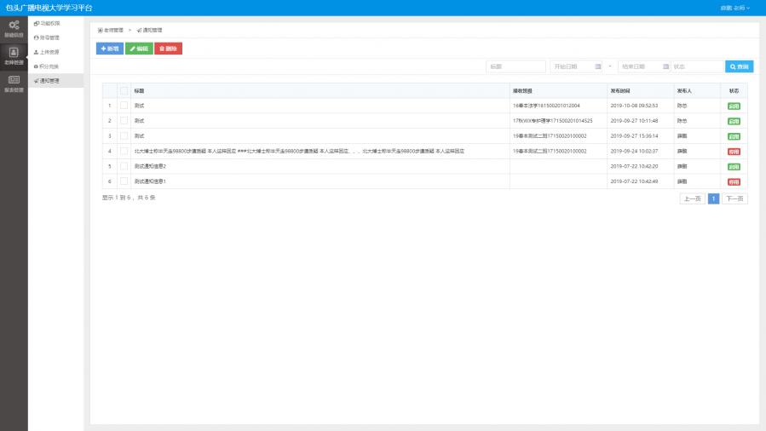Open 功能权限 in the submenu
Viewport: 766px width, 431px height.
49,23
